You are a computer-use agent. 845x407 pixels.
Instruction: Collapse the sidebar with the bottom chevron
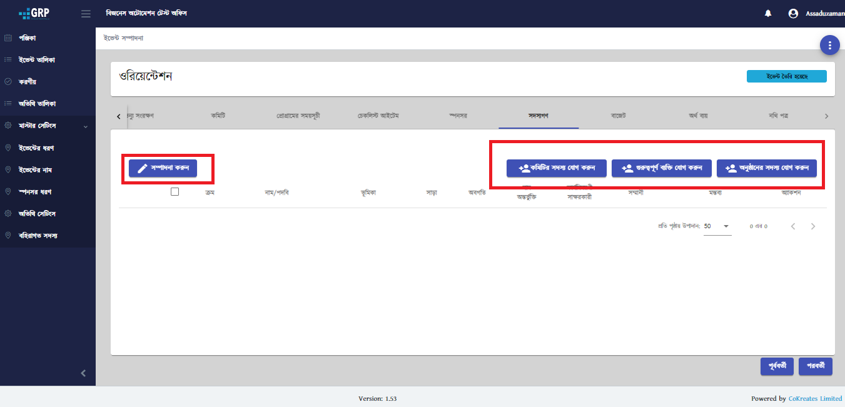click(x=84, y=373)
